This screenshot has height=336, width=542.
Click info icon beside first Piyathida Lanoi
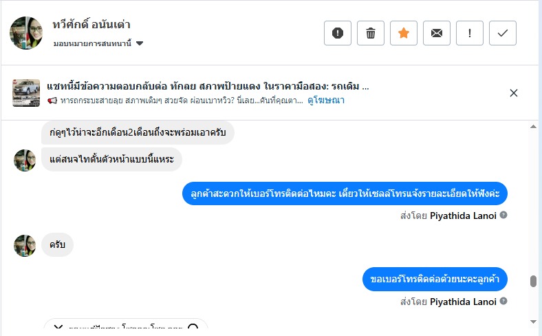(x=503, y=216)
